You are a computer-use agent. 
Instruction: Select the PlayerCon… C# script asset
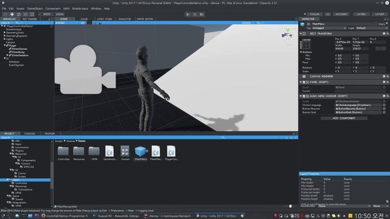[x=171, y=151]
